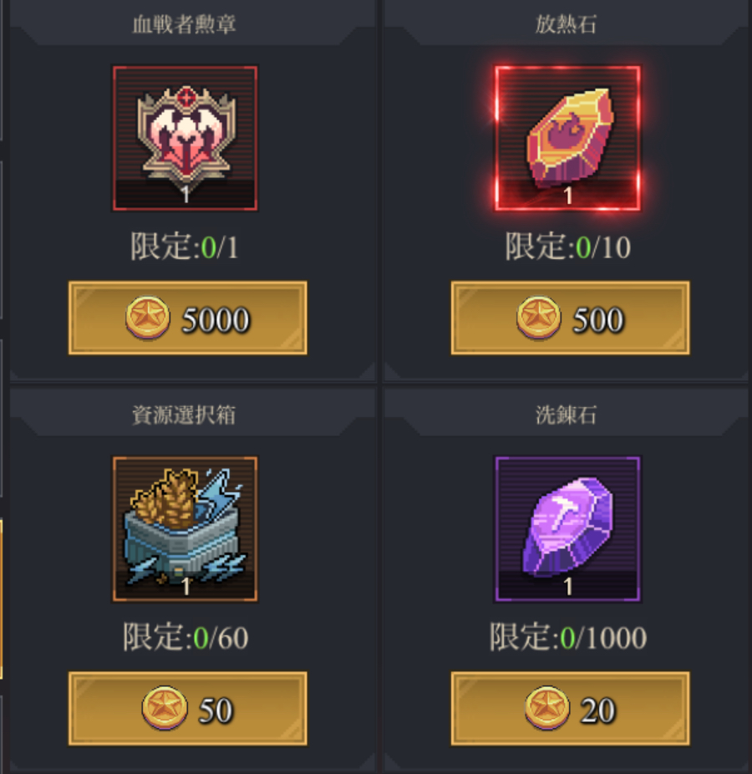Select the 放熱石 orange stone icon

point(567,138)
